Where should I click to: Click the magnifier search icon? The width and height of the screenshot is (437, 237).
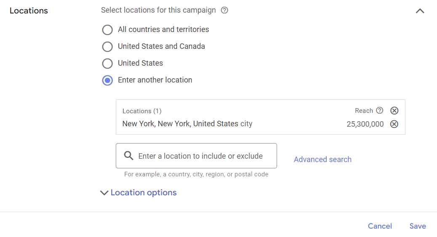pos(129,156)
